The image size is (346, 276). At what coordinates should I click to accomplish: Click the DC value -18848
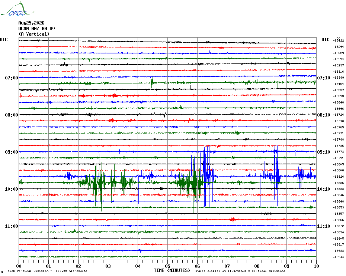pyautogui.click(x=338, y=201)
